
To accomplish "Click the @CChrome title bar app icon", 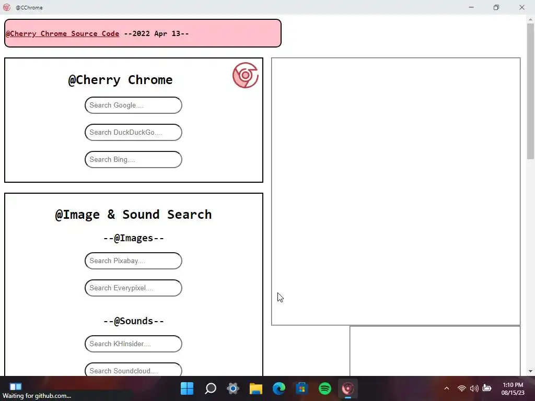I will pyautogui.click(x=6, y=7).
